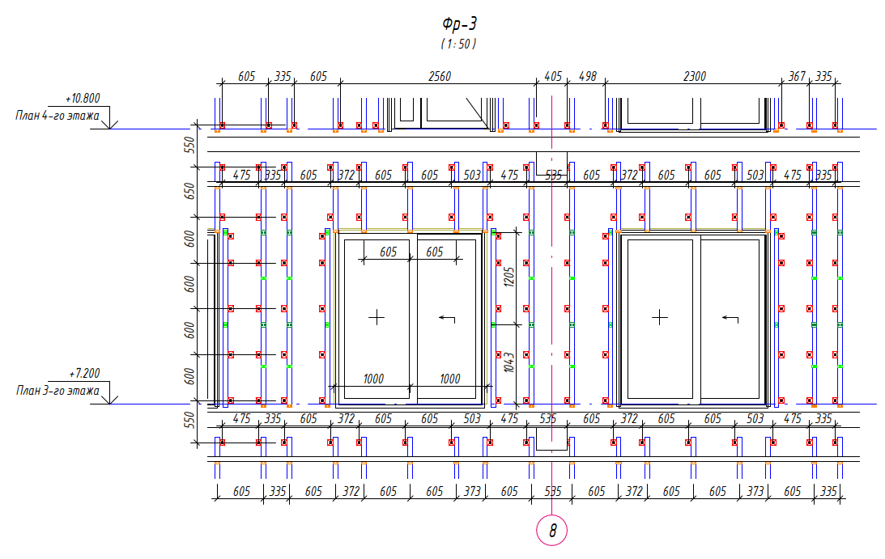Select the vertical 1043 dimension
This screenshot has height=559, width=885.
click(509, 362)
